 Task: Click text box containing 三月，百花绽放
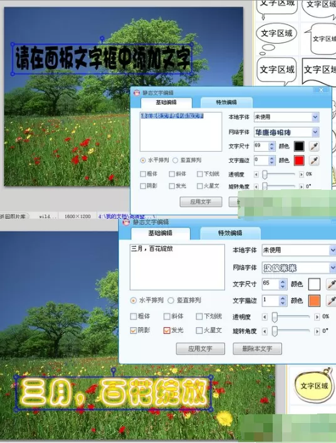click(x=177, y=267)
